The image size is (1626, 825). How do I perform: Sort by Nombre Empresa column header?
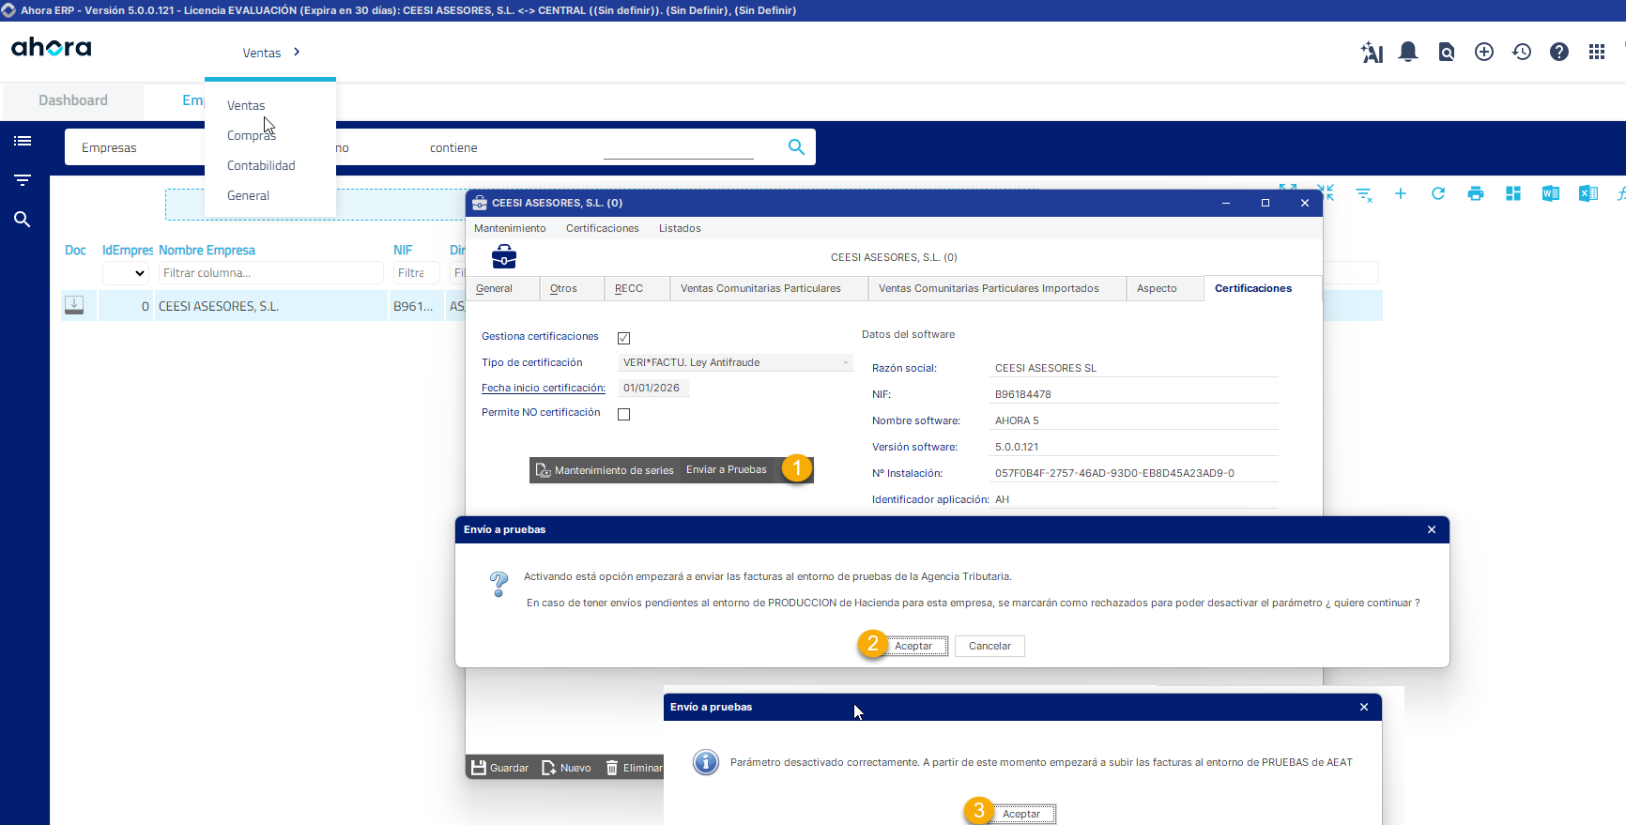pyautogui.click(x=207, y=250)
